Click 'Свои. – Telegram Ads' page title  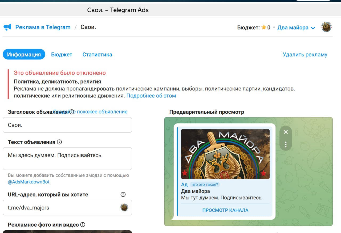coord(118,10)
